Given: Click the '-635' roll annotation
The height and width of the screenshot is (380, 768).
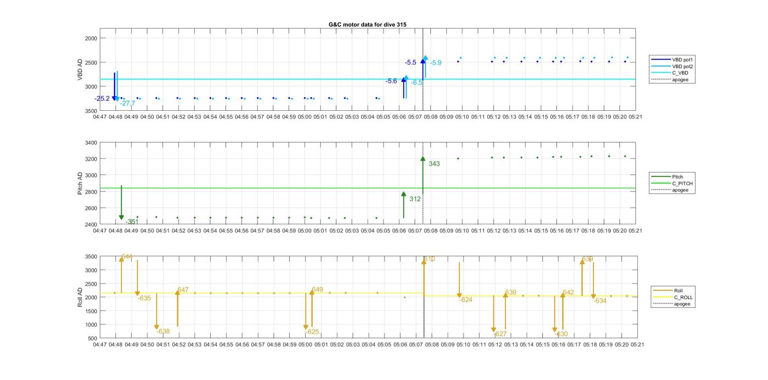Looking at the screenshot, I should pyautogui.click(x=144, y=298).
